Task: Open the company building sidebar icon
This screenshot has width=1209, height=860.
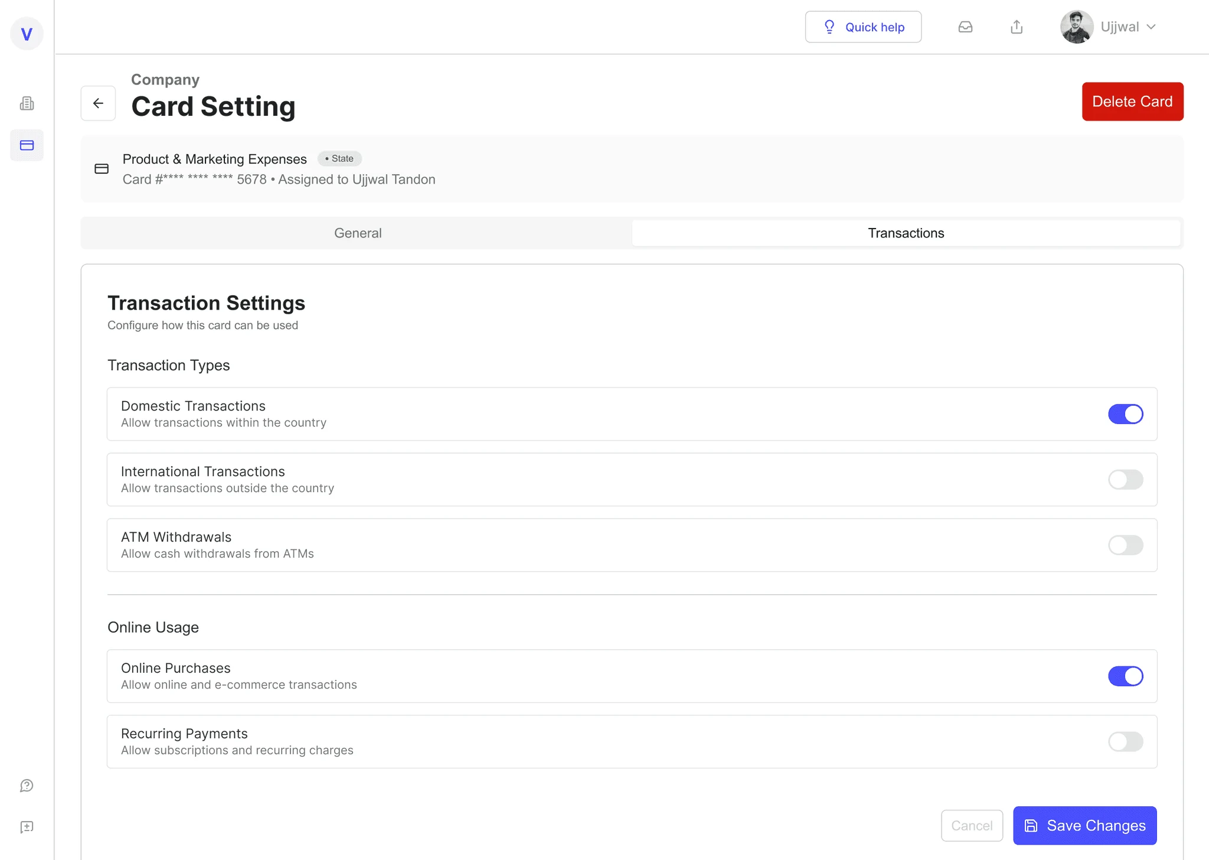Action: [x=27, y=103]
